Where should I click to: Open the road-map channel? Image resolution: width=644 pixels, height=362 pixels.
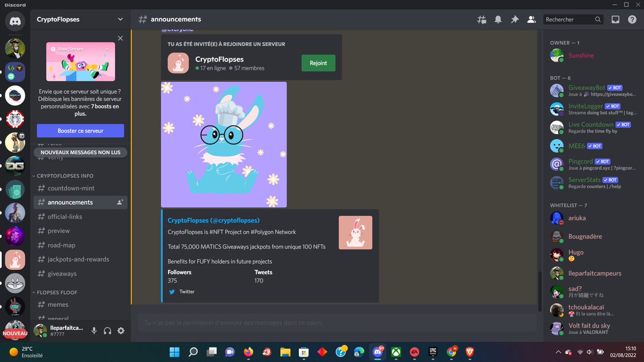80,245
